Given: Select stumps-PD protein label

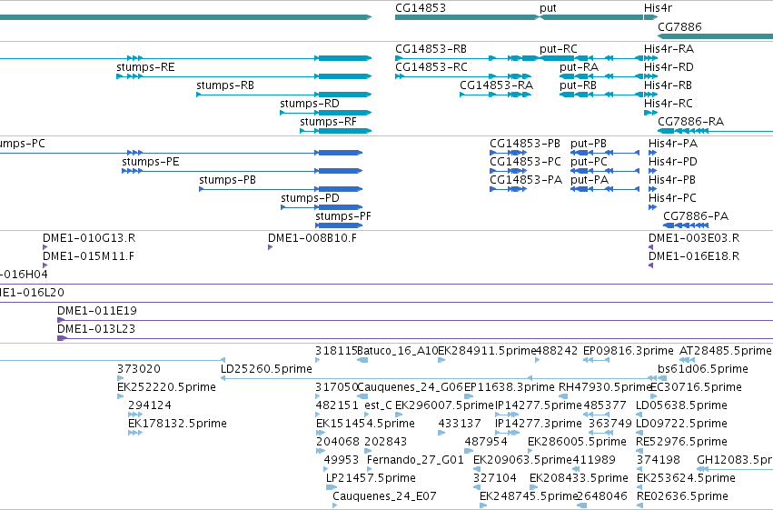Looking at the screenshot, I should 310,198.
